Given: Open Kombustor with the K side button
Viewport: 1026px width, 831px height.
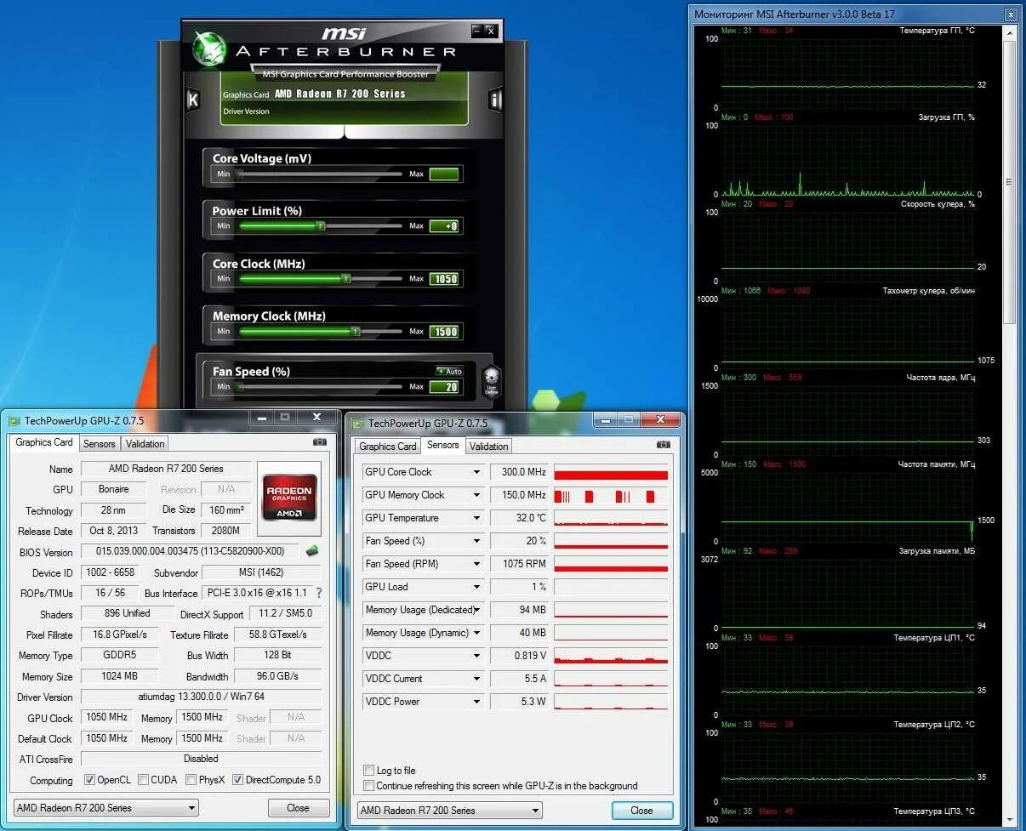Looking at the screenshot, I should coord(193,100).
